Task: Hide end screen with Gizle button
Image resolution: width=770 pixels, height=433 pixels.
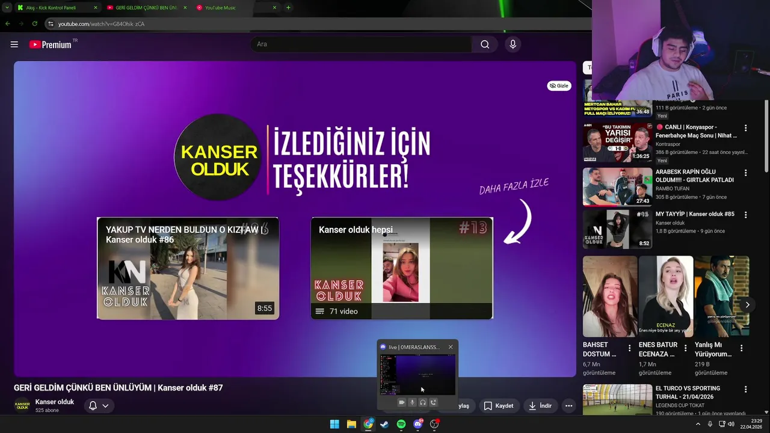Action: point(559,86)
